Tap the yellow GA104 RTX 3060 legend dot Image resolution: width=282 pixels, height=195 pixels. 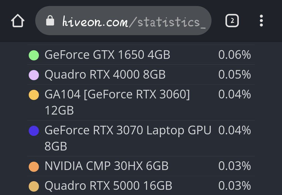(34, 95)
